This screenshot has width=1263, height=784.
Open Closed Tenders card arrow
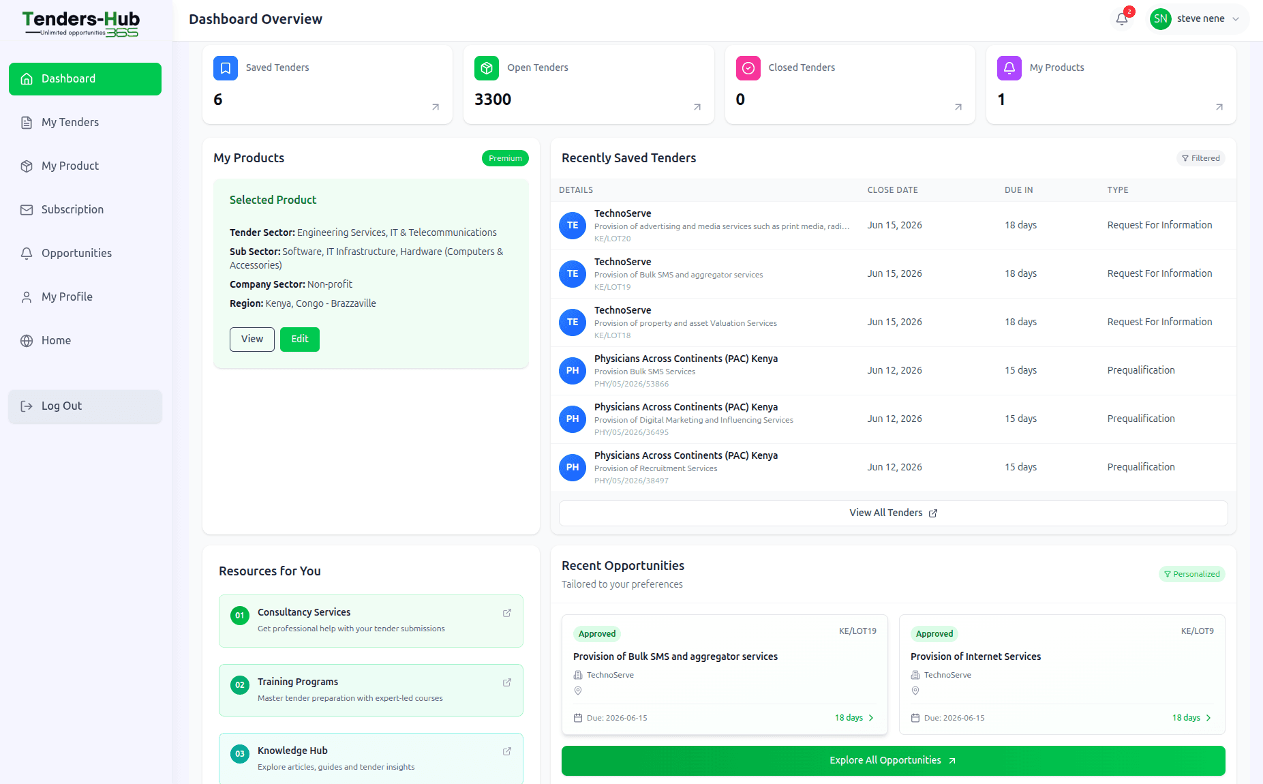tap(958, 107)
